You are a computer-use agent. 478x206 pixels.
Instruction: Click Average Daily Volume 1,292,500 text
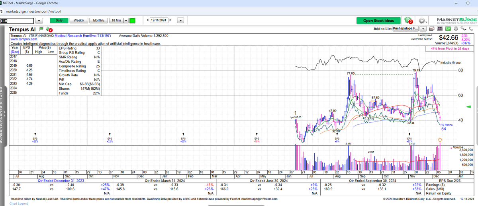143,36
